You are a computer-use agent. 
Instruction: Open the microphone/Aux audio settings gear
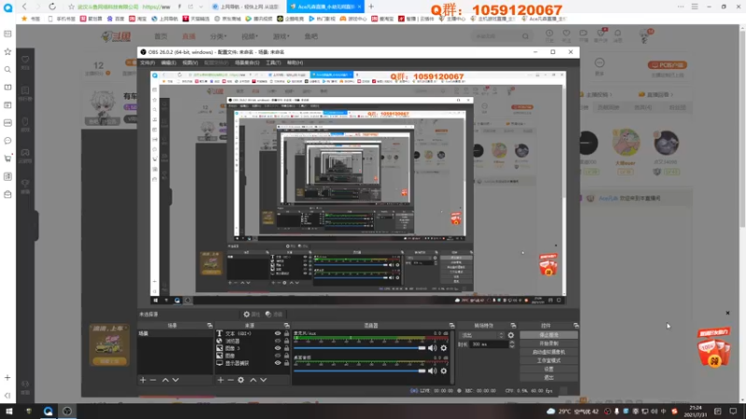pos(444,348)
